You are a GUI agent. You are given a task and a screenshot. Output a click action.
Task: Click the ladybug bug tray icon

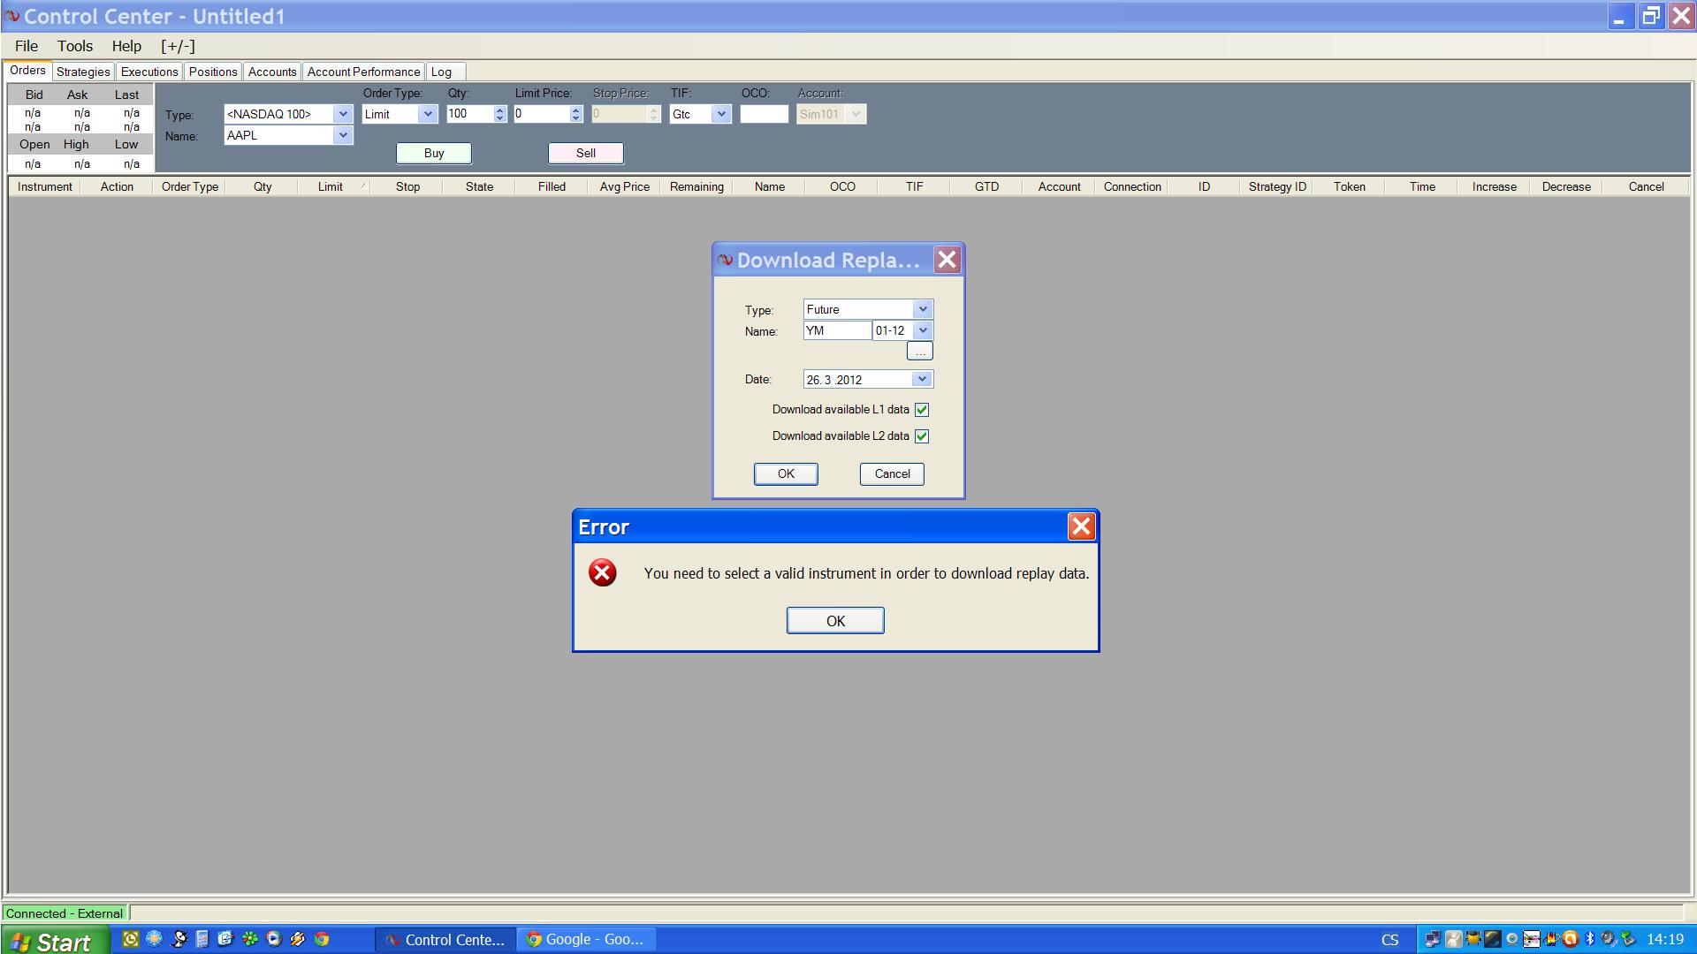[x=1473, y=939]
